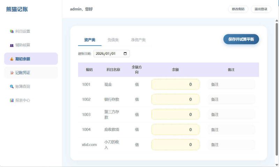Click the 备注 field in row 1001

pyautogui.click(x=231, y=85)
